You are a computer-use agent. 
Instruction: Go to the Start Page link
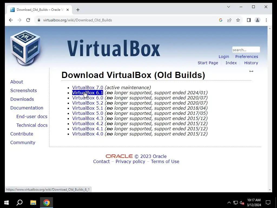[208, 63]
